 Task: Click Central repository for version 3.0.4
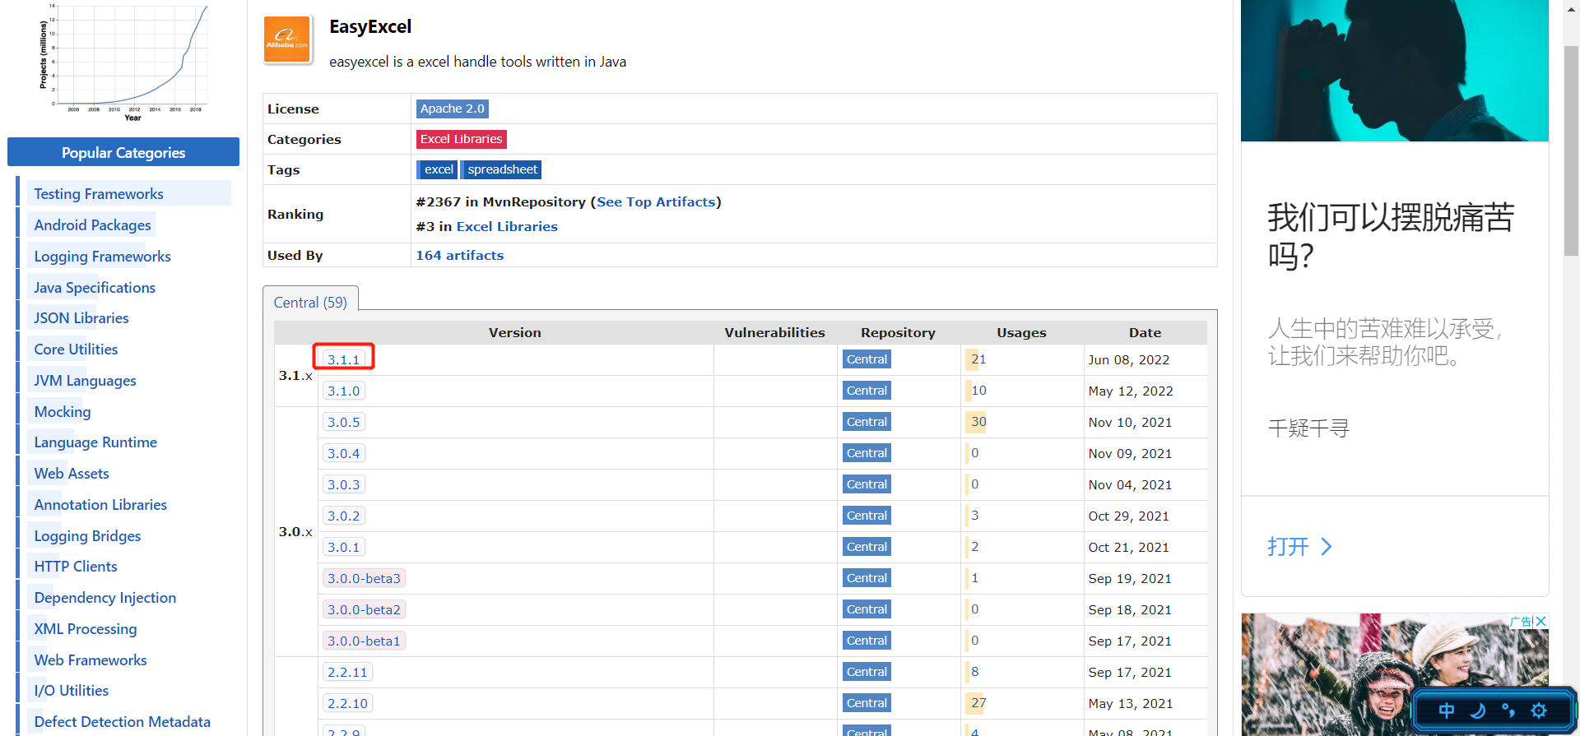(x=867, y=453)
